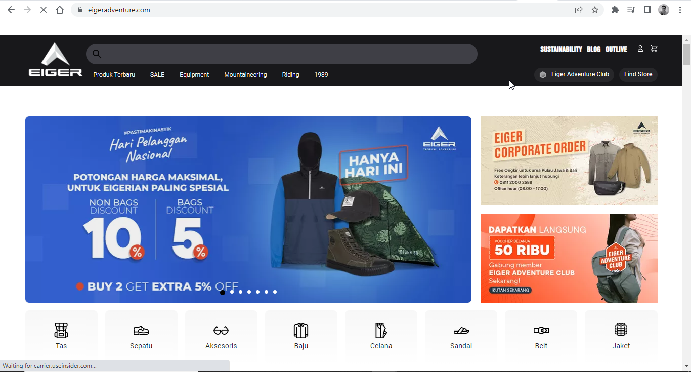Click the browser home icon
The image size is (691, 372).
(x=60, y=10)
